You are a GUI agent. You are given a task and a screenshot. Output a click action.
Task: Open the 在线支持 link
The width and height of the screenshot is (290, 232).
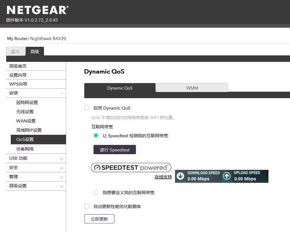tap(163, 177)
